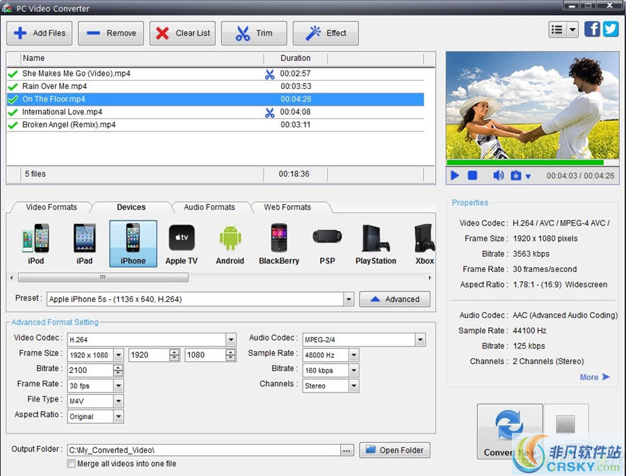The height and width of the screenshot is (476, 626).
Task: Open the Effect editor
Action: [x=326, y=33]
